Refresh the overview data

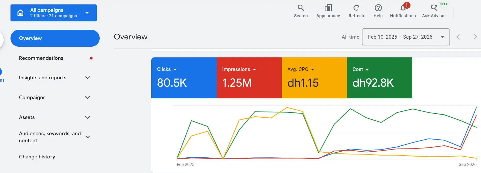tap(356, 11)
